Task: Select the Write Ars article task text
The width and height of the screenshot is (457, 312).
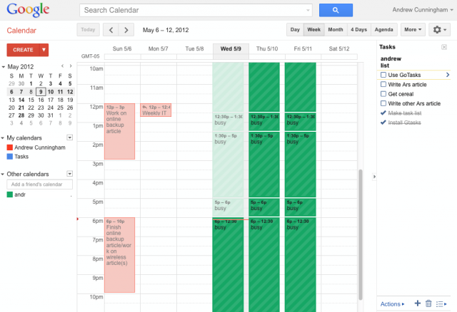Action: click(407, 85)
